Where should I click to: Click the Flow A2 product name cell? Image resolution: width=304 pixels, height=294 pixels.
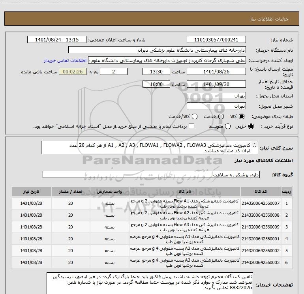click(185, 215)
